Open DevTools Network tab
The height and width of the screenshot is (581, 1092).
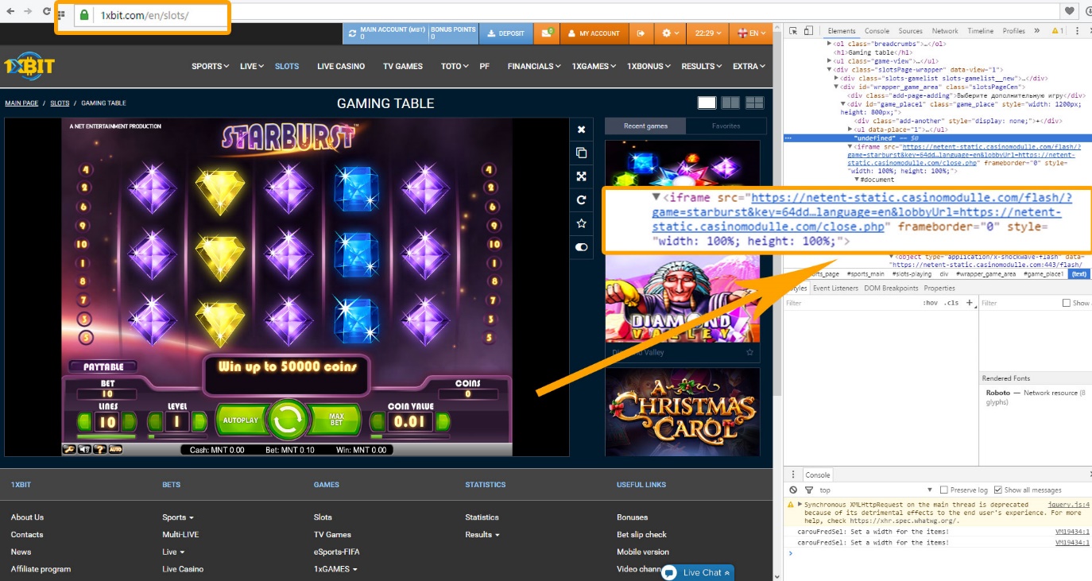[945, 31]
